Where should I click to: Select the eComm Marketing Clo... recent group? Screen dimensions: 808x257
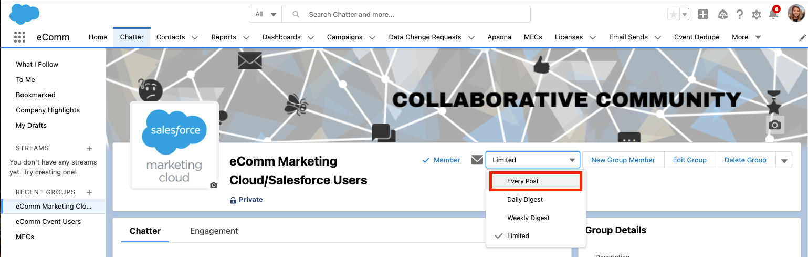(x=54, y=207)
